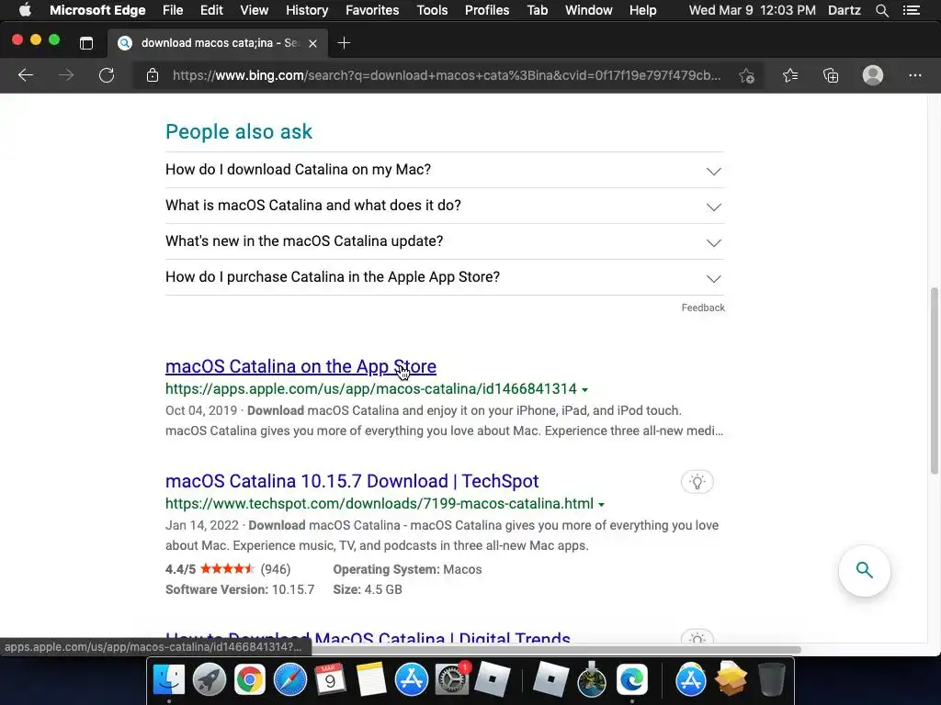
Task: Click the 4.4/5 star rating
Action: [x=228, y=569]
